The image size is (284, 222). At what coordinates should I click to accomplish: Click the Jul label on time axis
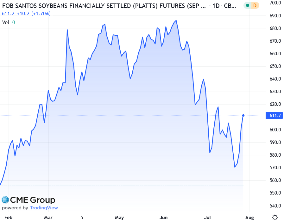click(x=208, y=217)
